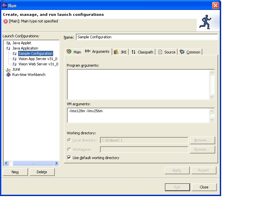Click the Java Application type icon

8,49
